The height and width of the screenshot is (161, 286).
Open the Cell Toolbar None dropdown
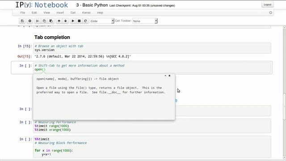[x=145, y=21]
